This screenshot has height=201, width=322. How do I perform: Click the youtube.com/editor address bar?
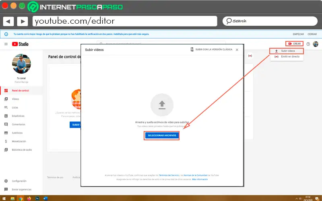coord(125,21)
